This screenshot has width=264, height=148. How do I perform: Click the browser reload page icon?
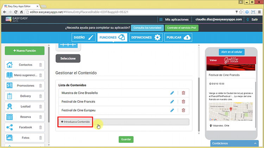(x=16, y=12)
